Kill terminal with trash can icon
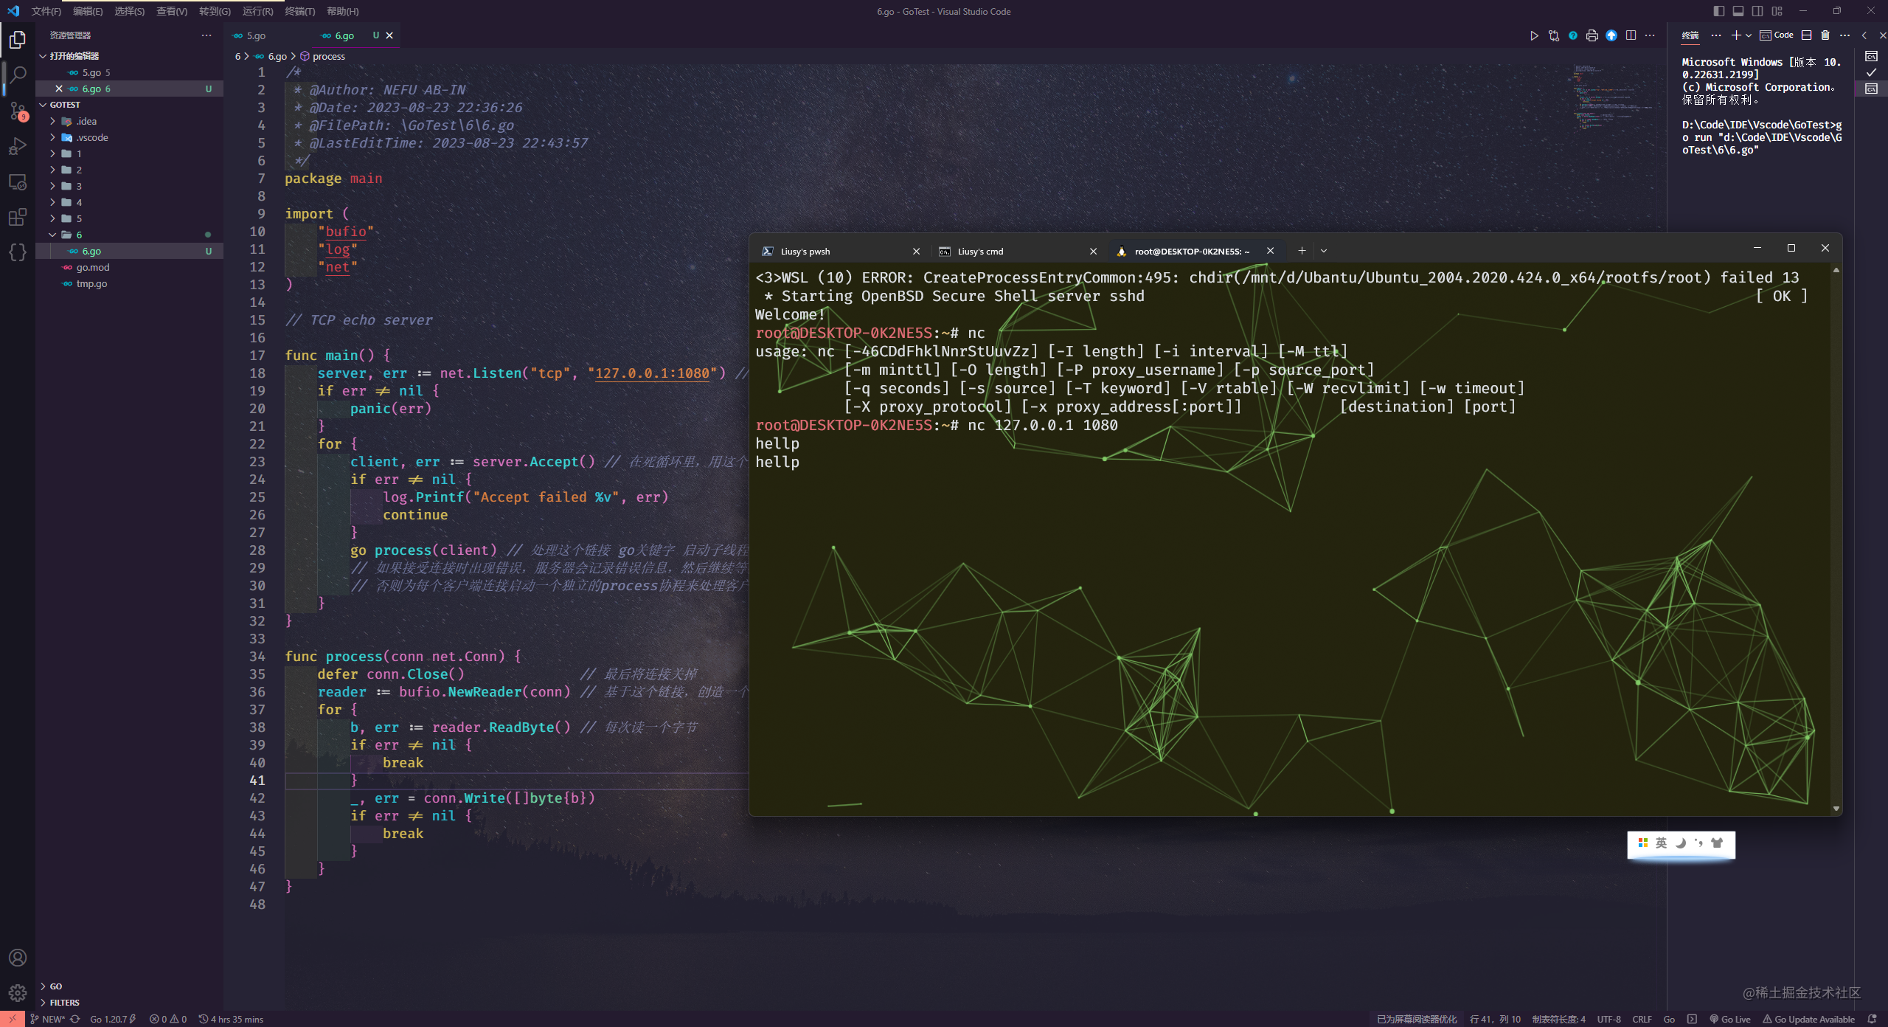 tap(1825, 35)
